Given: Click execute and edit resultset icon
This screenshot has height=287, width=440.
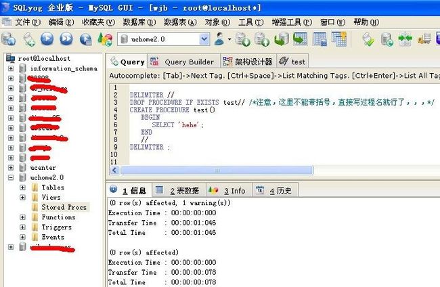Looking at the screenshot, I should 85,39.
